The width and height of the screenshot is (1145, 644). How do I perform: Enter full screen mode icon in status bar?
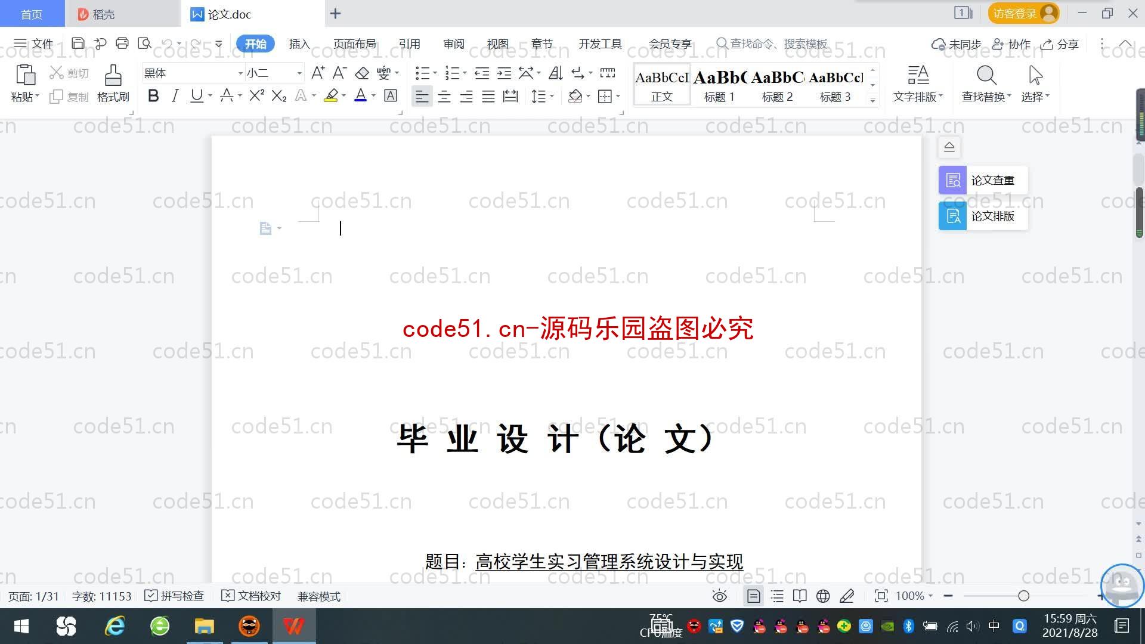click(881, 596)
